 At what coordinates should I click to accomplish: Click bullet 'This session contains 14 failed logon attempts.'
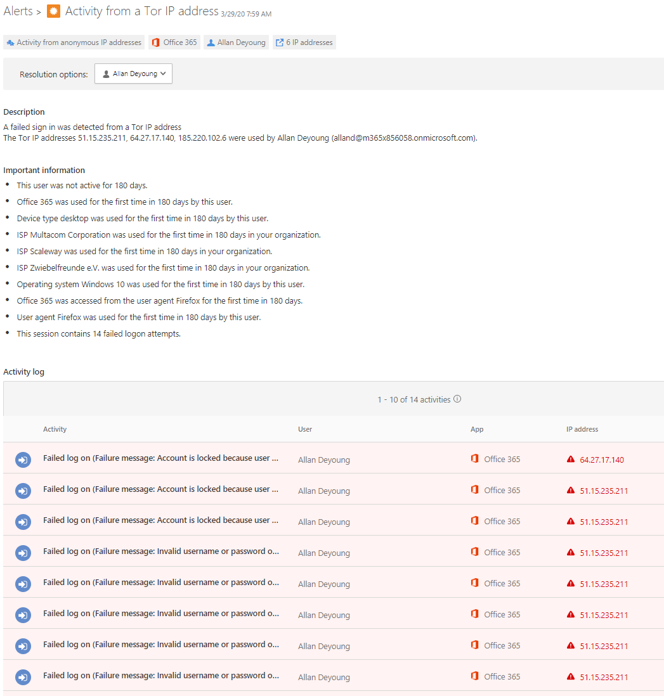point(98,334)
